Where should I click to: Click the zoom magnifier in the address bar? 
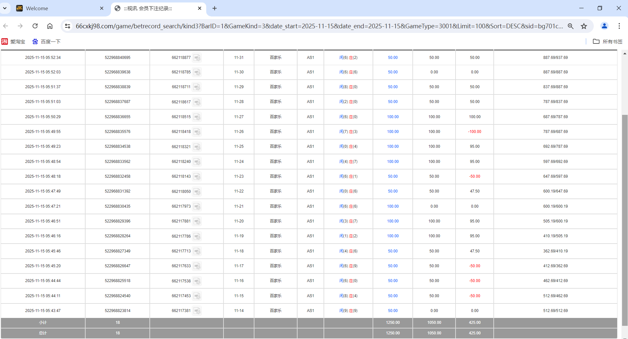point(571,26)
